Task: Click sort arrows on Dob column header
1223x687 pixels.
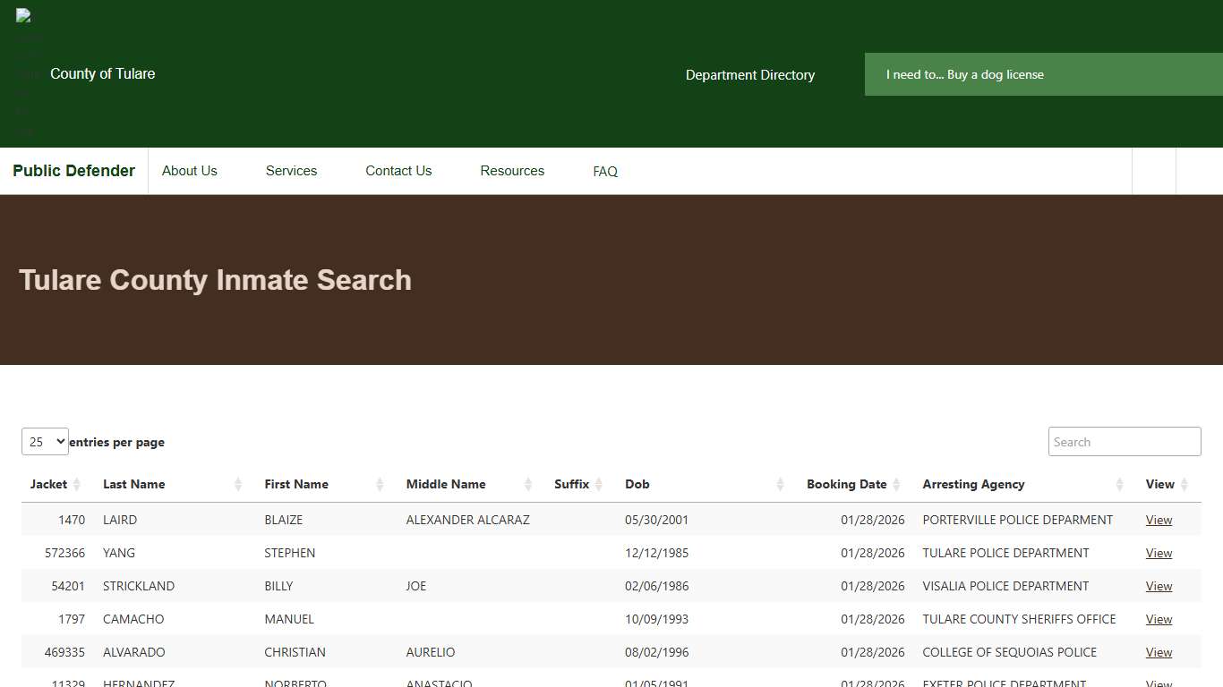Action: (778, 484)
